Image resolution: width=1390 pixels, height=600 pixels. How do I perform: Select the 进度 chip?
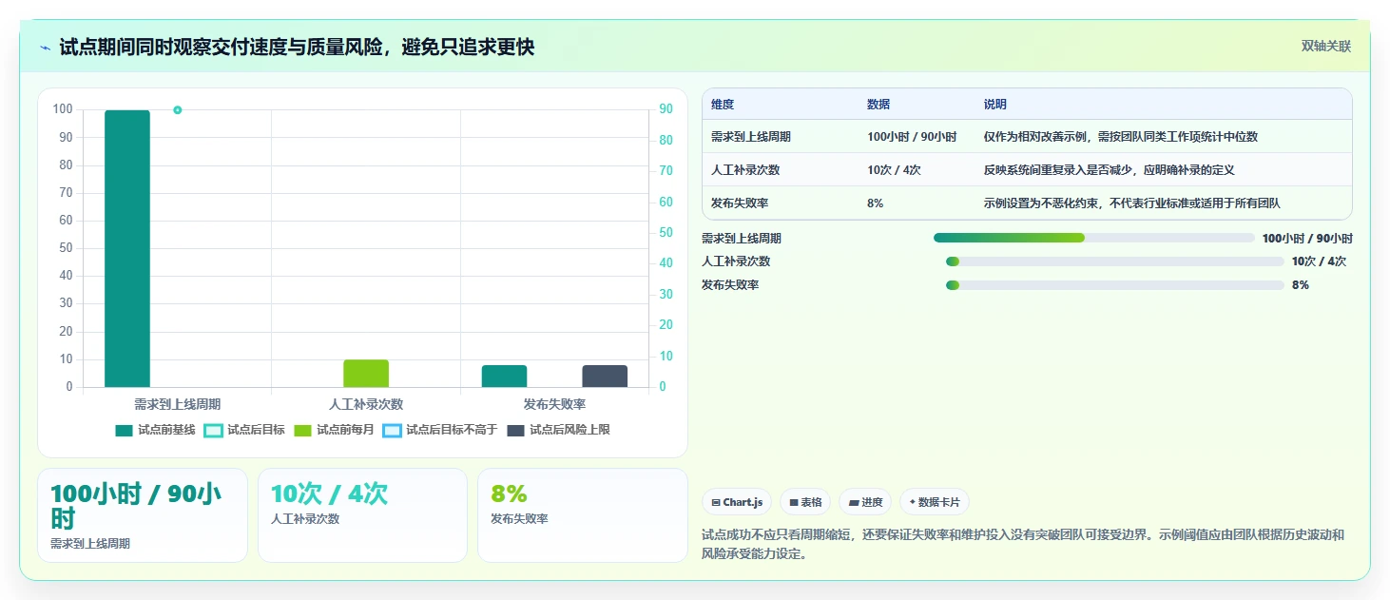[x=865, y=502]
